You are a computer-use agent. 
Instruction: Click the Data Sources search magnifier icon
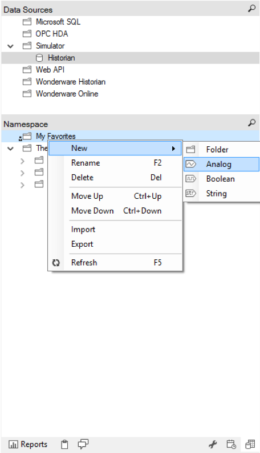coord(251,9)
